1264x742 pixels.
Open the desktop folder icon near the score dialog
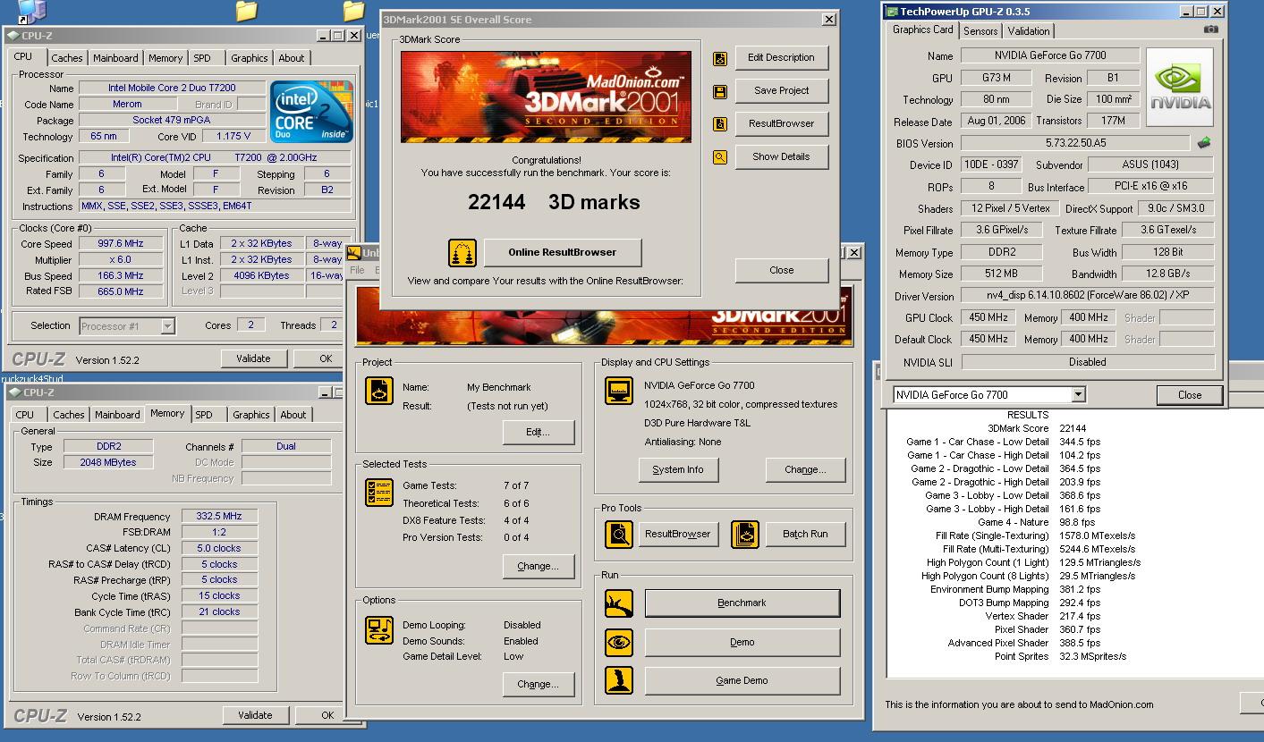353,11
